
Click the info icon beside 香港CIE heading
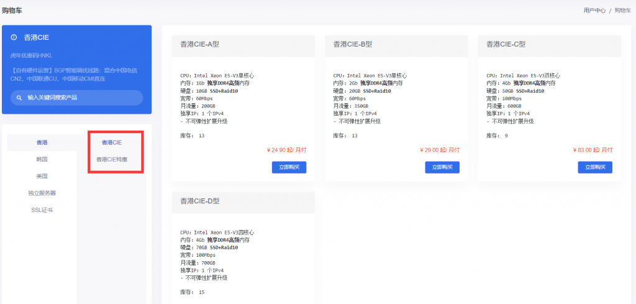point(14,37)
